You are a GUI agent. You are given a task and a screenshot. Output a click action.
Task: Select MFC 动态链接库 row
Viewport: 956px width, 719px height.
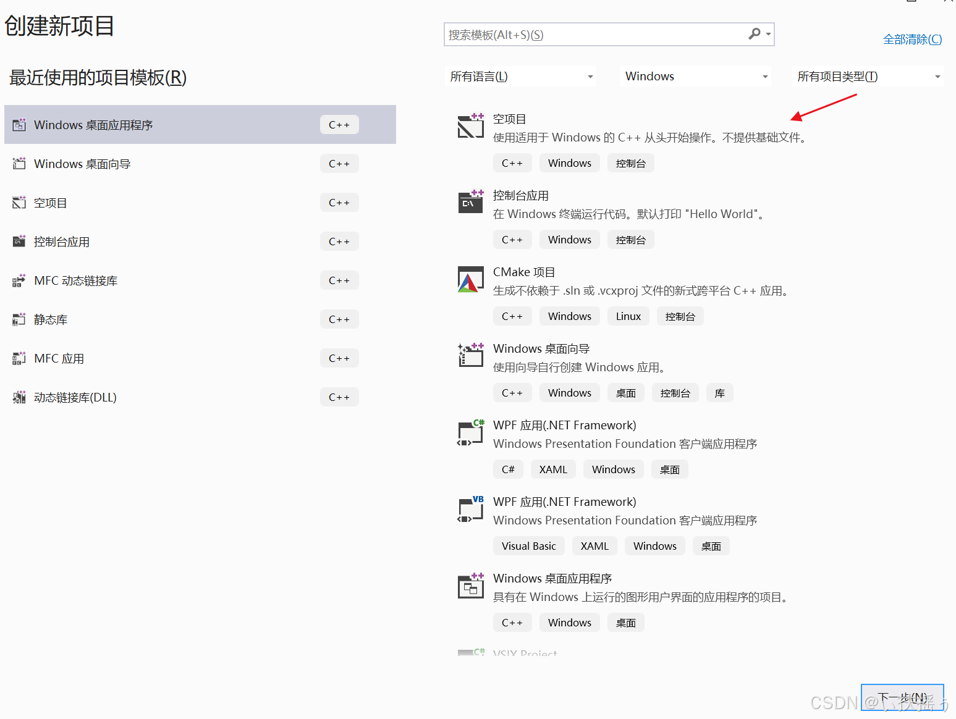coord(200,280)
